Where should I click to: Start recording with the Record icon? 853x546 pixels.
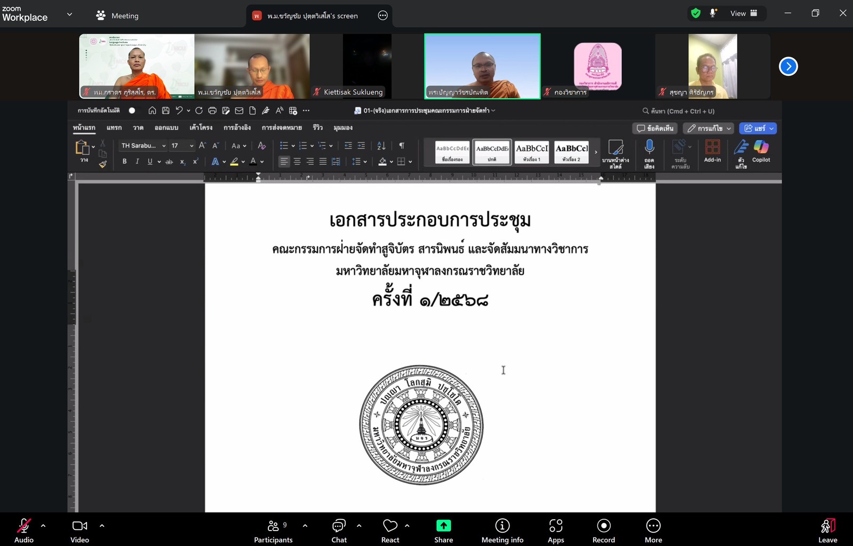coord(603,526)
